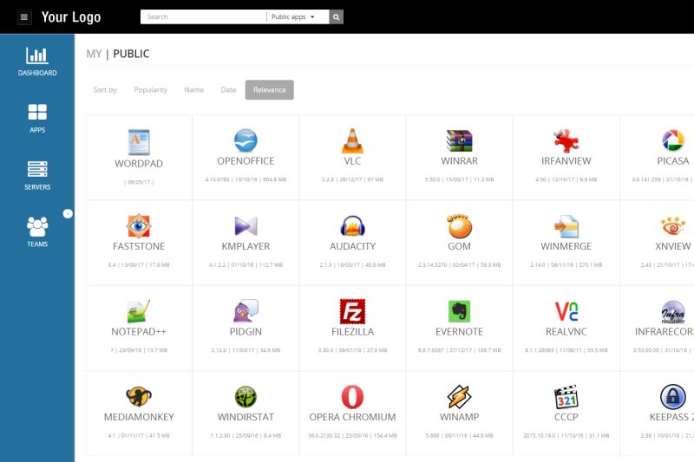Select the AUDACITY app name
This screenshot has height=462, width=694.
[352, 246]
